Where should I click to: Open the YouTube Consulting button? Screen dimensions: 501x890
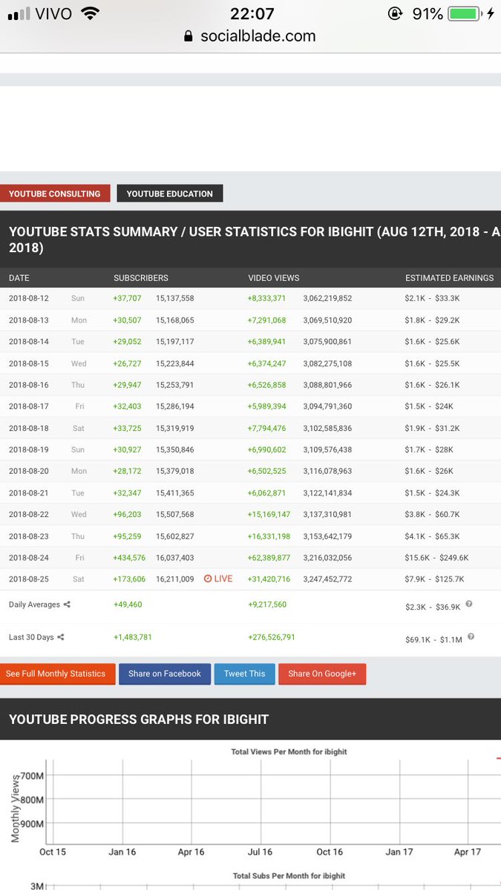point(55,194)
